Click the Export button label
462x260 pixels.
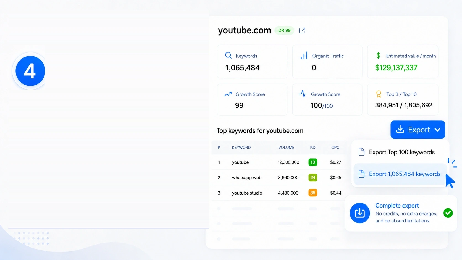[419, 130]
